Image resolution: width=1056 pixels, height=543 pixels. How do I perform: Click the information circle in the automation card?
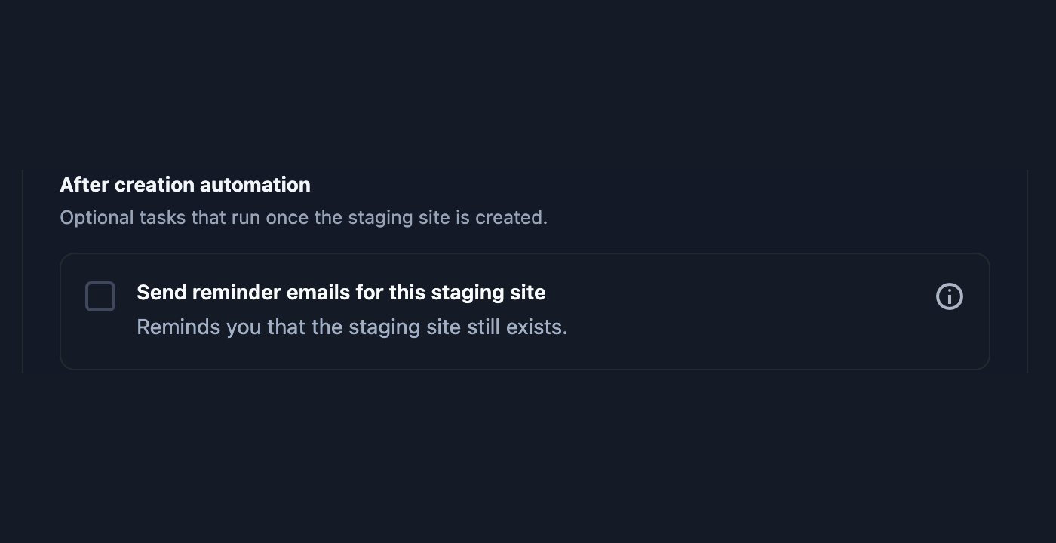point(950,296)
